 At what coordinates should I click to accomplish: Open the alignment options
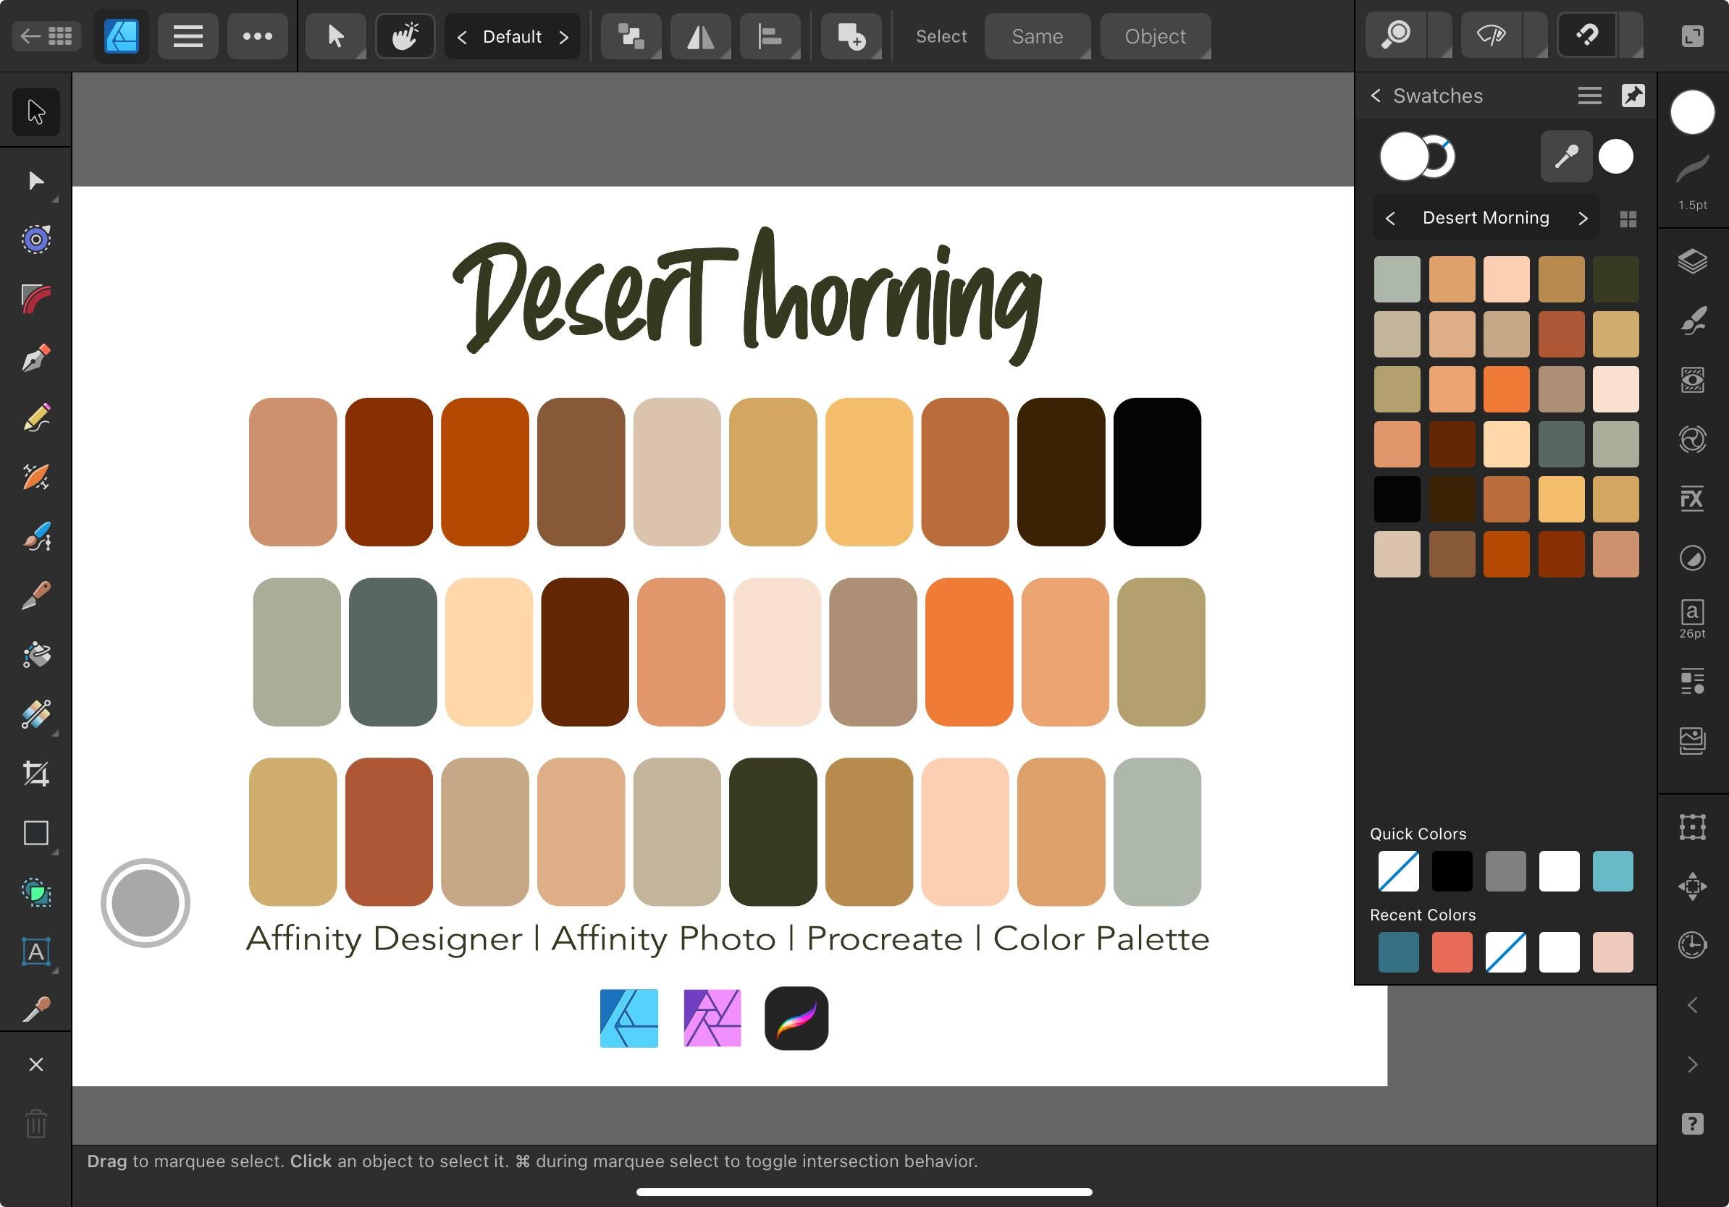tap(770, 36)
